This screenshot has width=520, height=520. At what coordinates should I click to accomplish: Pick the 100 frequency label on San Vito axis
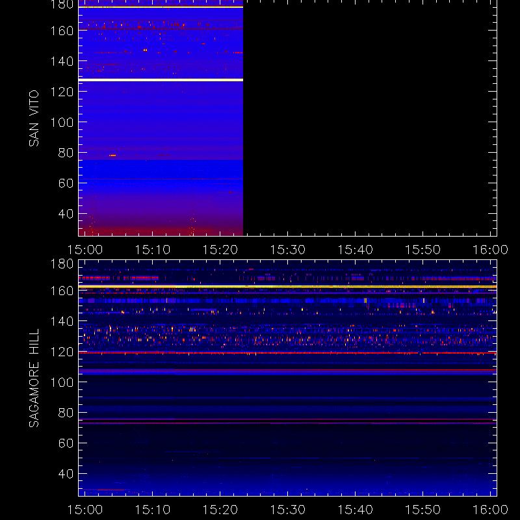pos(62,122)
